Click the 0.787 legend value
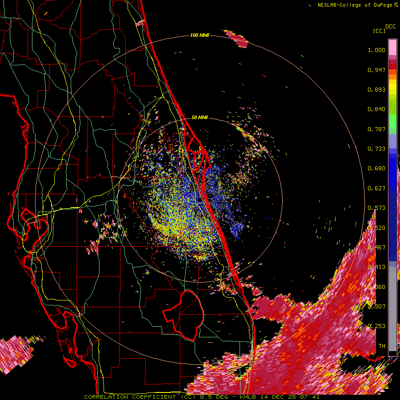 [x=376, y=129]
